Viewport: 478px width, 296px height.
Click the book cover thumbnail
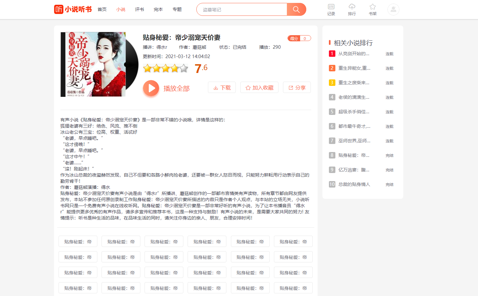93,64
